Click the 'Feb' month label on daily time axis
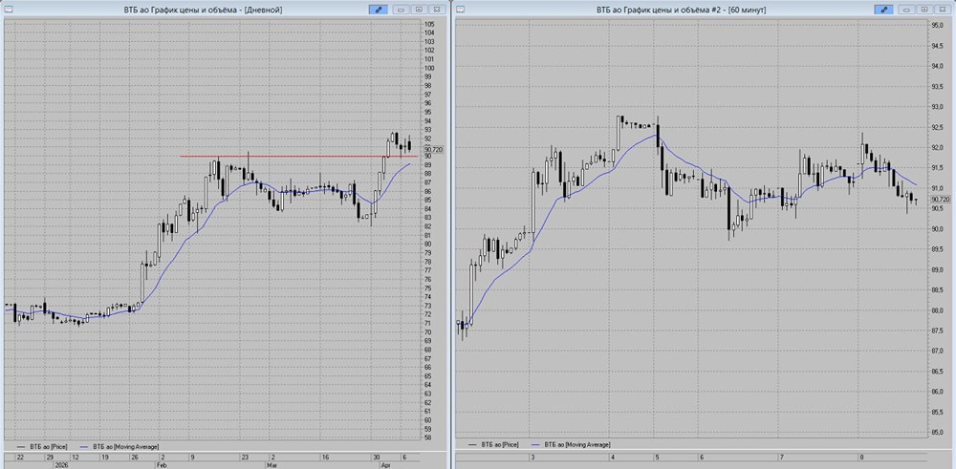The width and height of the screenshot is (956, 469). 162,464
